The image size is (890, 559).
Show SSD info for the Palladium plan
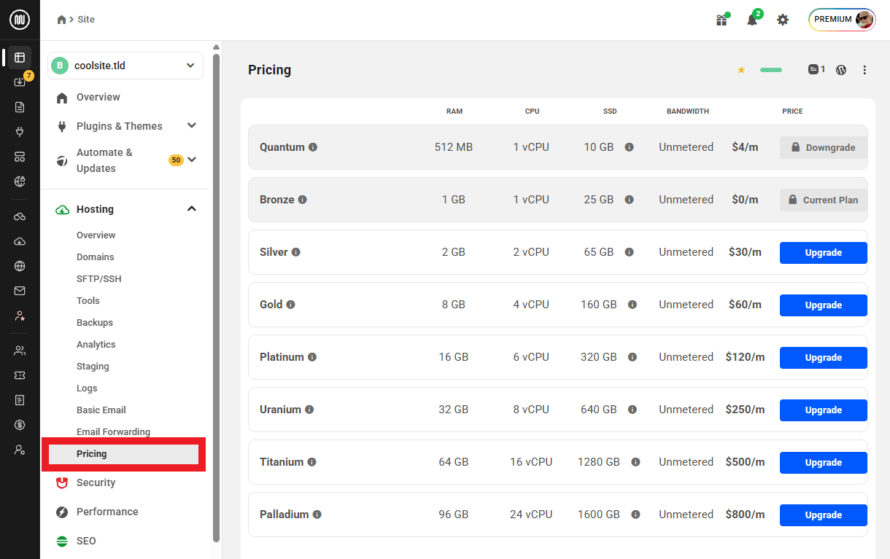[x=635, y=515]
